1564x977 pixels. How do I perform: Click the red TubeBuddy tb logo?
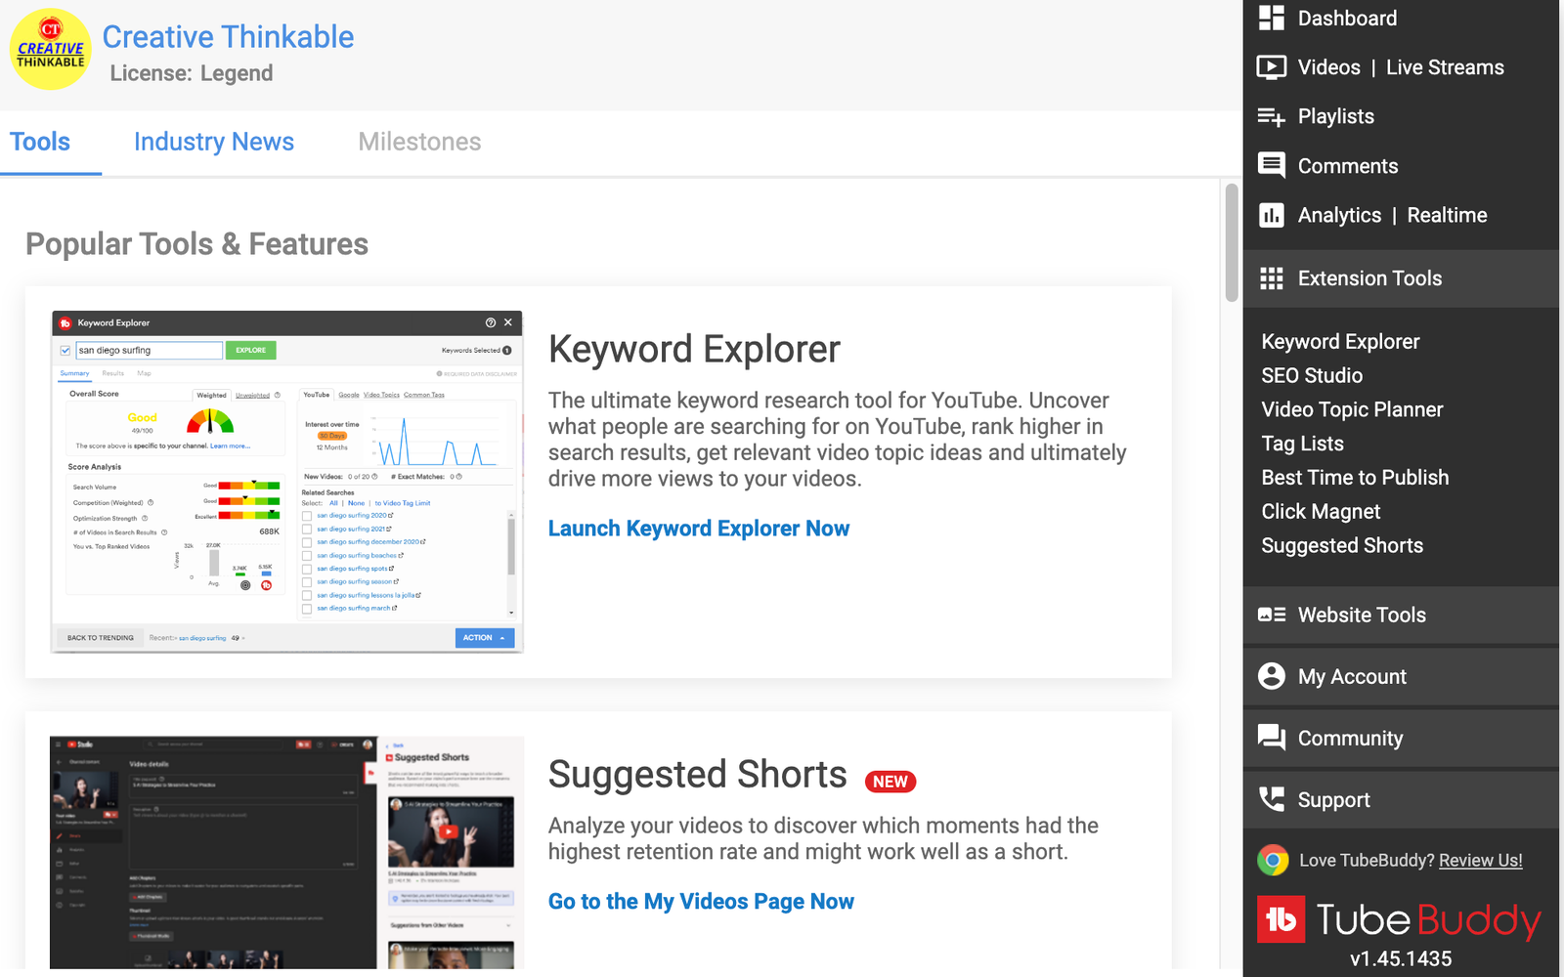pyautogui.click(x=1281, y=919)
